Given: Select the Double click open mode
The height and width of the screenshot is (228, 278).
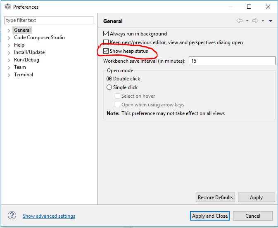Looking at the screenshot, I should pyautogui.click(x=109, y=79).
